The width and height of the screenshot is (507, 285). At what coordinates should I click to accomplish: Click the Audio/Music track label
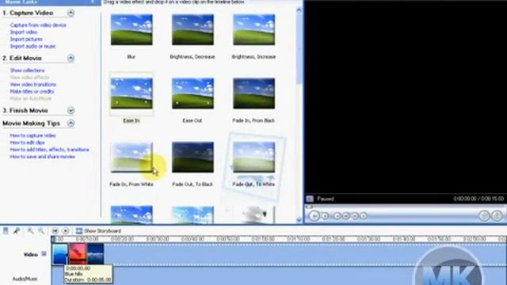pyautogui.click(x=25, y=279)
